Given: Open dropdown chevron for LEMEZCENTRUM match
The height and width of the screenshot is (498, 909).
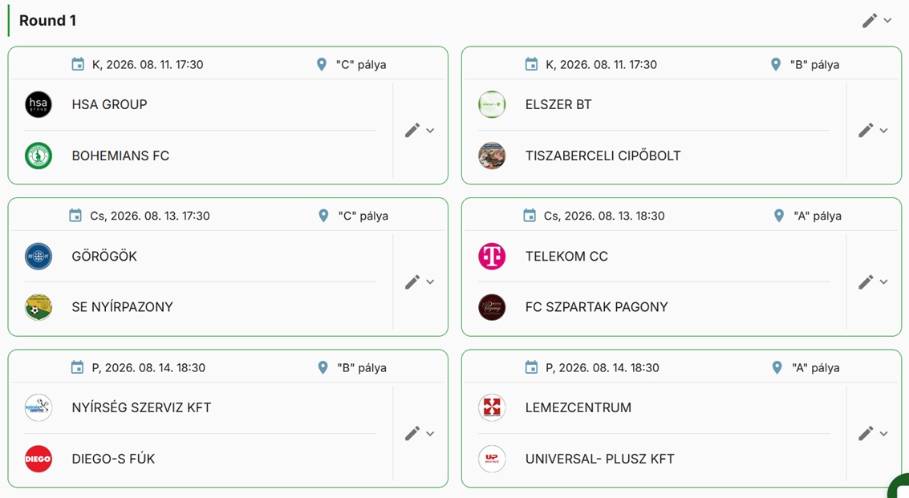Looking at the screenshot, I should [883, 434].
